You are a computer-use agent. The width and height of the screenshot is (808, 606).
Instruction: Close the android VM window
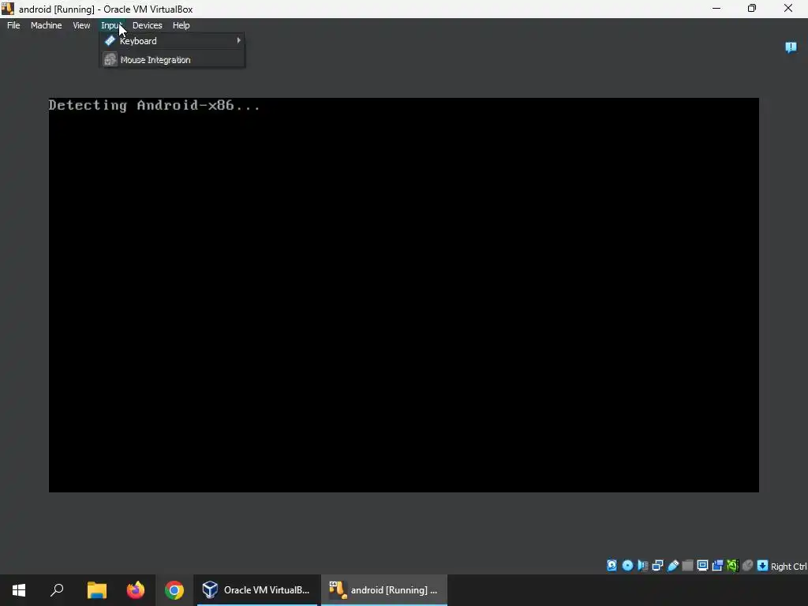tap(788, 8)
